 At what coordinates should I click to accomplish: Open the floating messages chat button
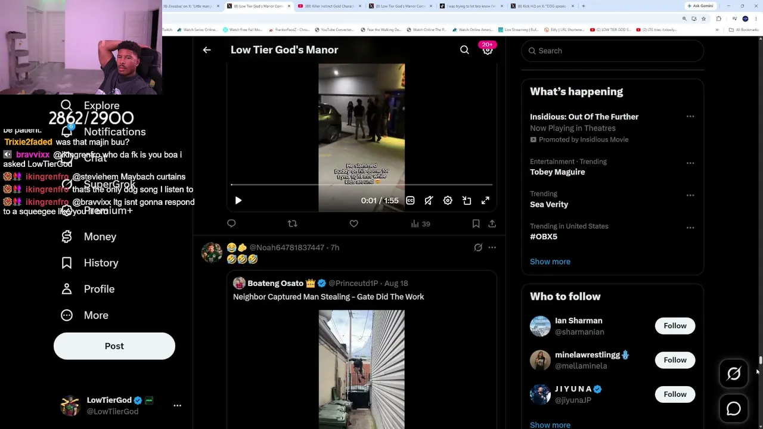[x=734, y=409]
